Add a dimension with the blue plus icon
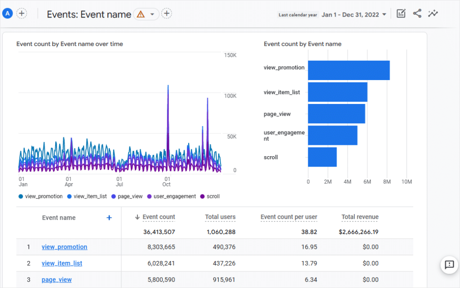 pos(109,218)
